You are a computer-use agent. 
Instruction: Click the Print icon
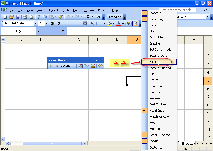[25, 17]
